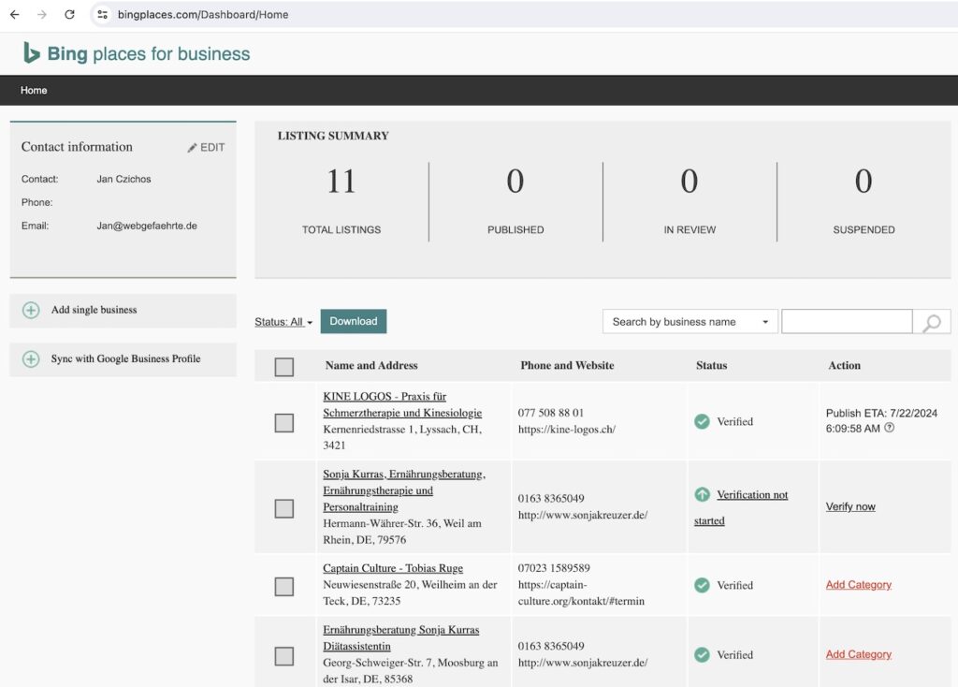Screen dimensions: 958x687
Task: Open the Home tab in navigation bar
Action: 34,90
